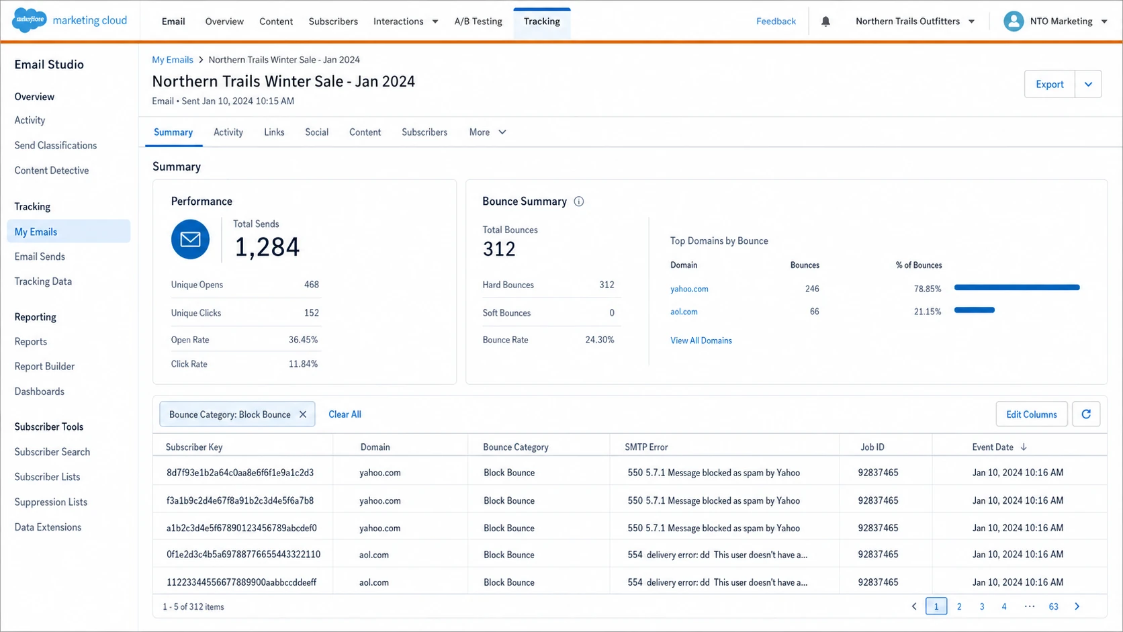The height and width of the screenshot is (632, 1123).
Task: Open Reports in the sidebar
Action: tap(31, 342)
